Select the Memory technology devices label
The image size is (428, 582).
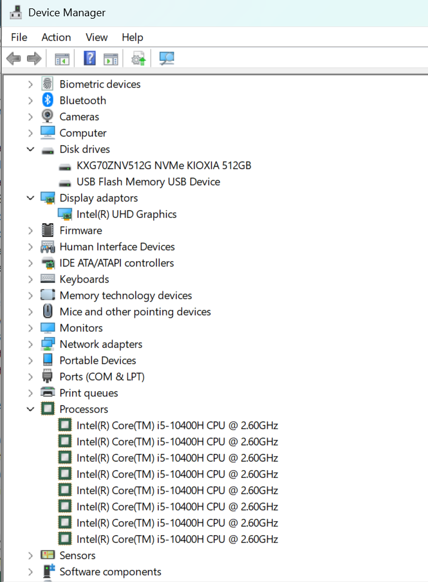point(126,296)
